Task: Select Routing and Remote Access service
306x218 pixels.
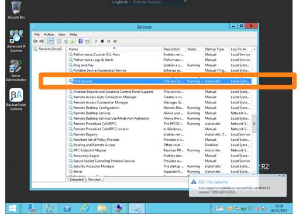Action: click(160, 145)
